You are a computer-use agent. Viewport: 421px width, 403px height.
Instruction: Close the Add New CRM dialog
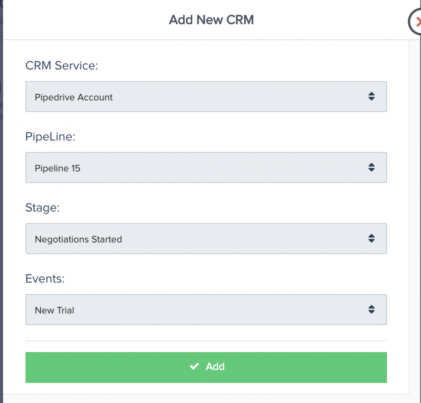pos(416,21)
